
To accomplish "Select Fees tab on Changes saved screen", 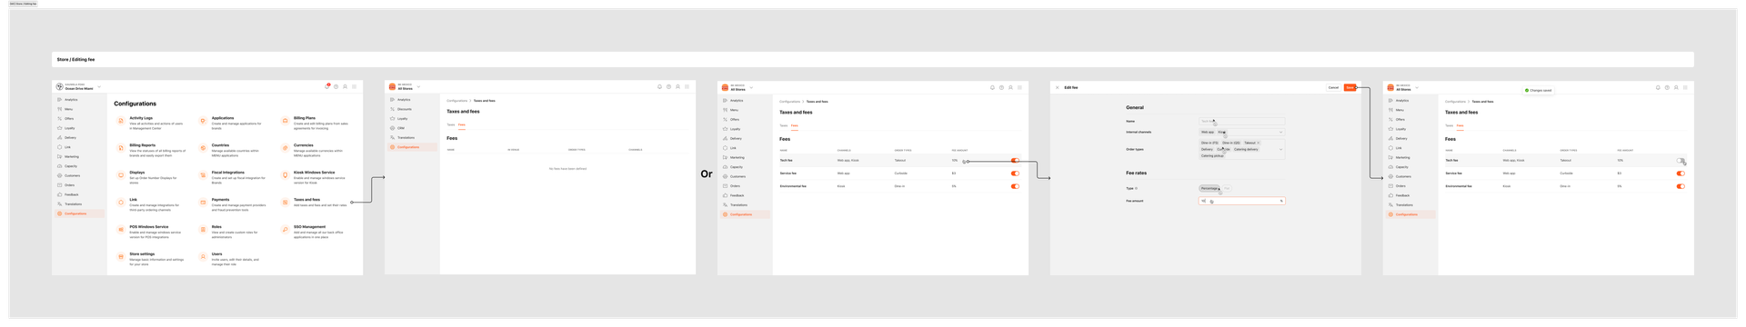I will pyautogui.click(x=1460, y=125).
